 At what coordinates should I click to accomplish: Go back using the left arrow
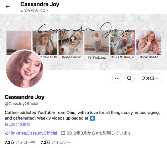8,7
